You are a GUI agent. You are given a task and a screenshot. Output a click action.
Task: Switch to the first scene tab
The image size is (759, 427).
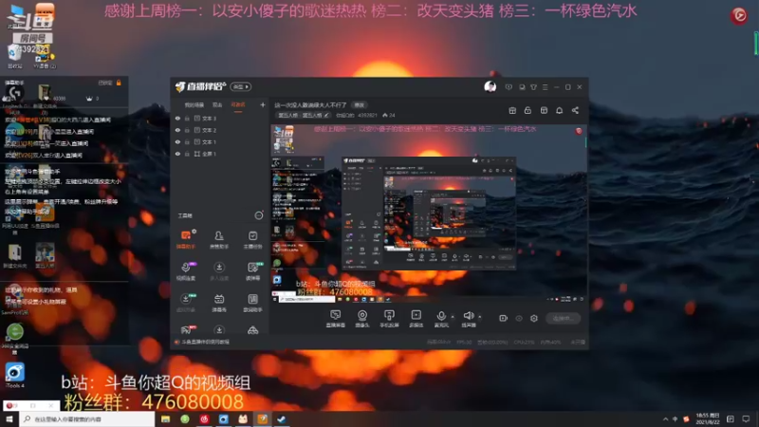(194, 105)
